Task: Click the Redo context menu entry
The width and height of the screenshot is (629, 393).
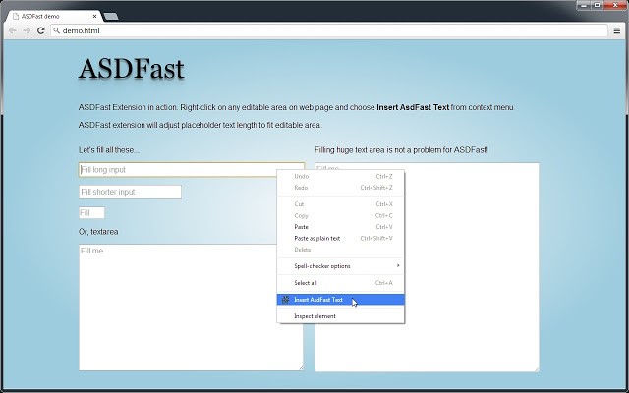Action: tap(341, 188)
